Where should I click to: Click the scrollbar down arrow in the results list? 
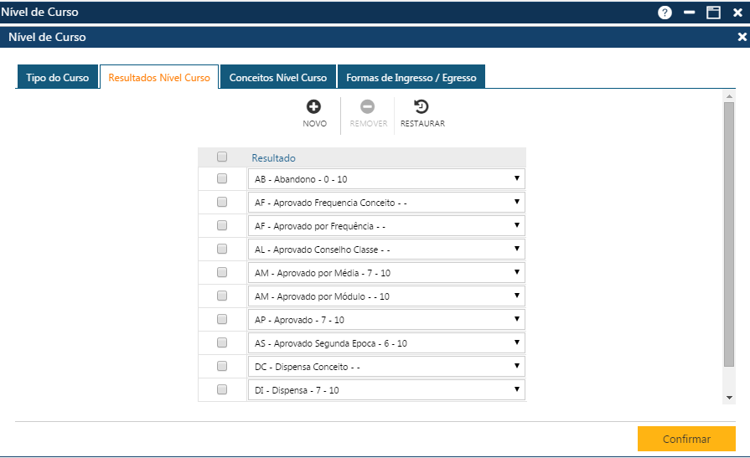coord(729,398)
